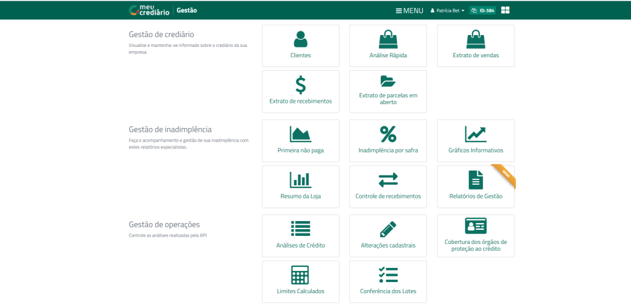Expand the Patrícia Bet user dropdown
Viewport: 631px width, 308px height.
click(447, 10)
